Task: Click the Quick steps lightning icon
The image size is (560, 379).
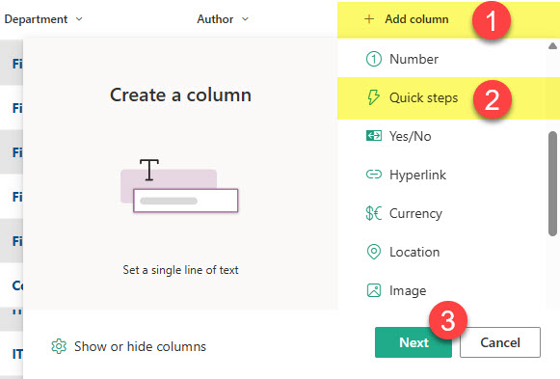Action: coord(373,97)
